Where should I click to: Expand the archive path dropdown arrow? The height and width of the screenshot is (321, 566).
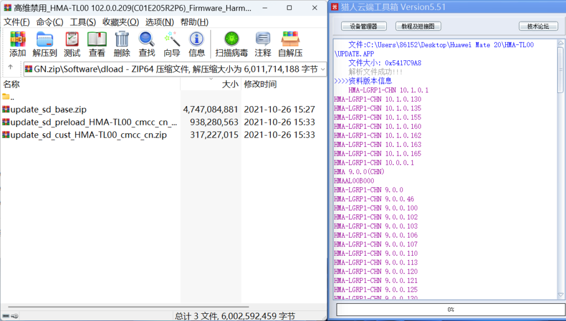coord(323,69)
